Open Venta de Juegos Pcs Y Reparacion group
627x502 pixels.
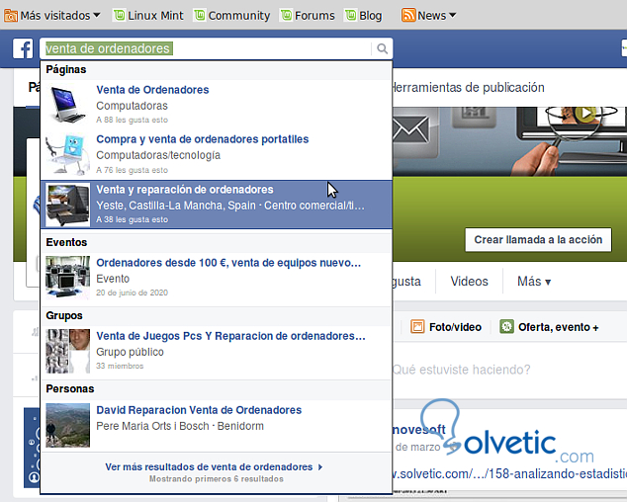(230, 336)
